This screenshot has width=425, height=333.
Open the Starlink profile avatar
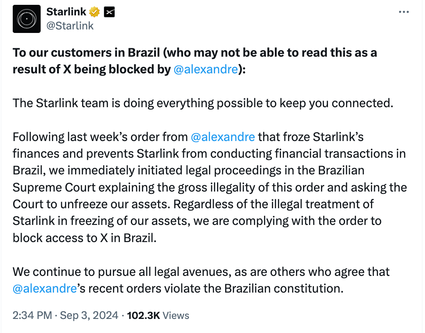27,19
